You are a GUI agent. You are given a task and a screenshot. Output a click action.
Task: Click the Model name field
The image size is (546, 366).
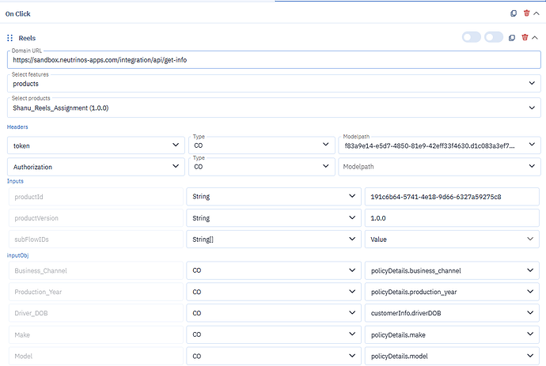pyautogui.click(x=96, y=356)
